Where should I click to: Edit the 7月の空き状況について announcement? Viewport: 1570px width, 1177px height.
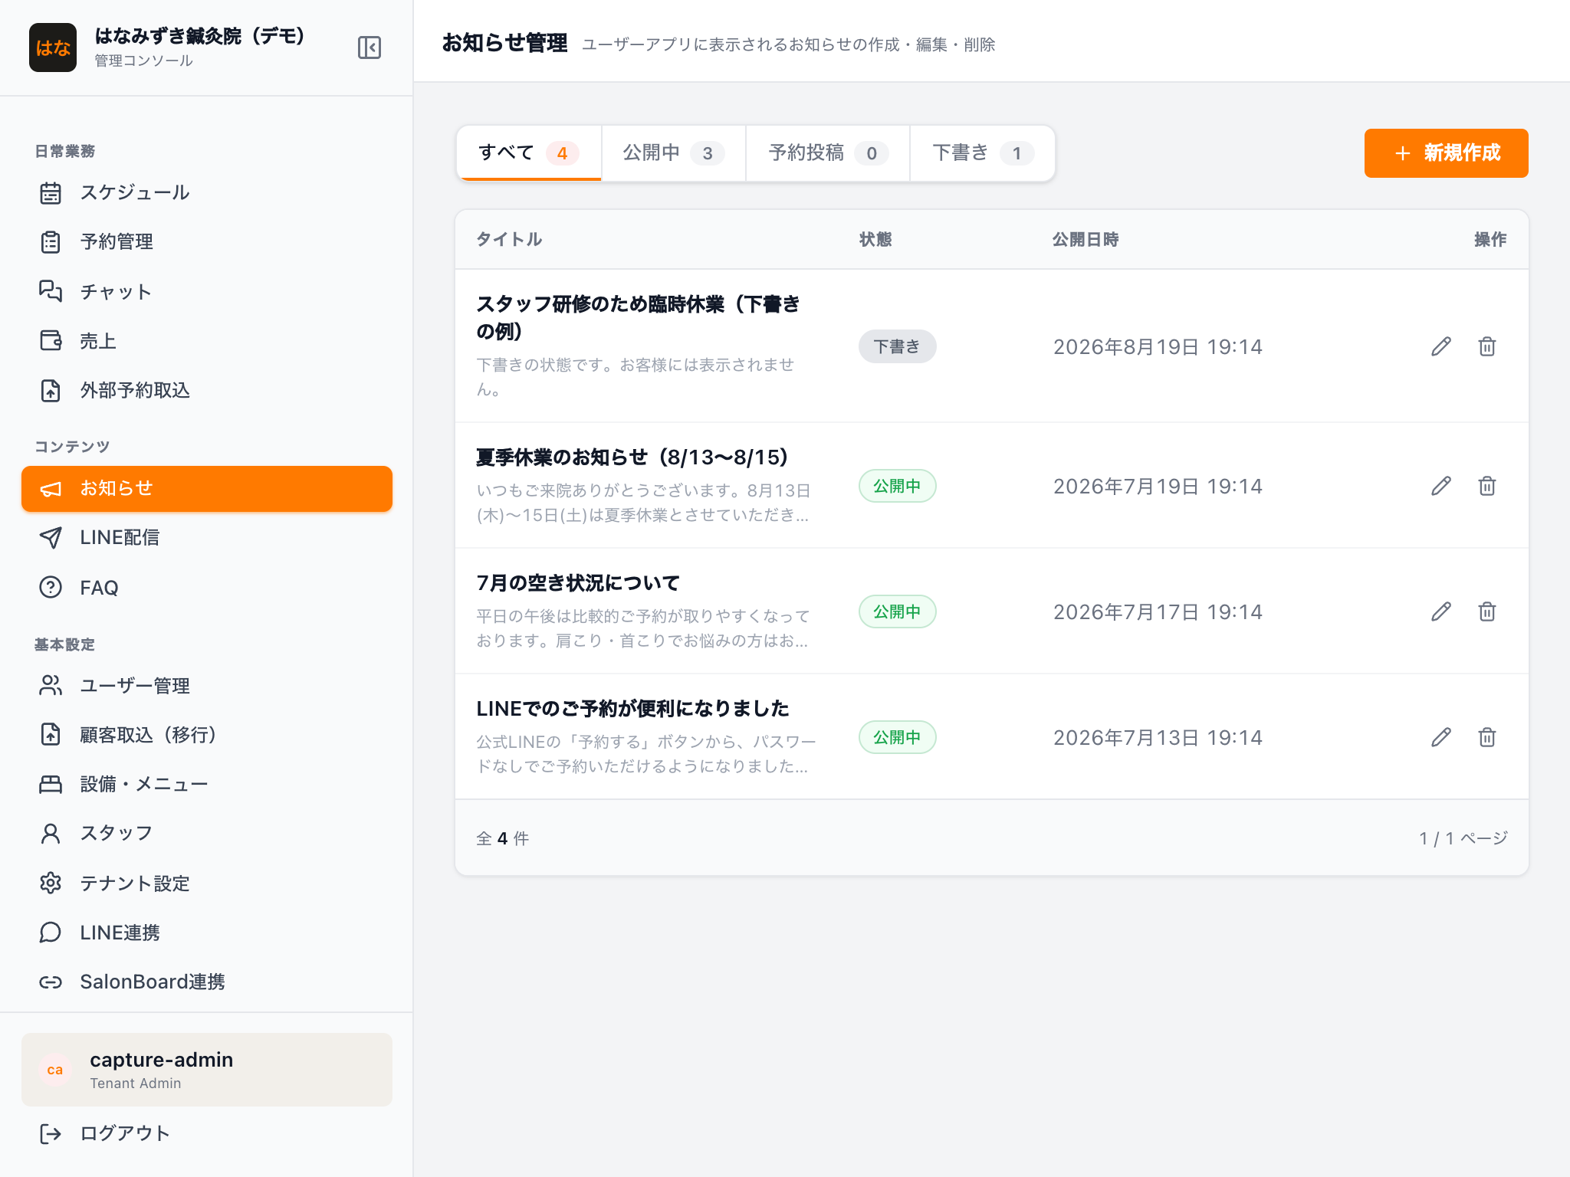point(1441,611)
